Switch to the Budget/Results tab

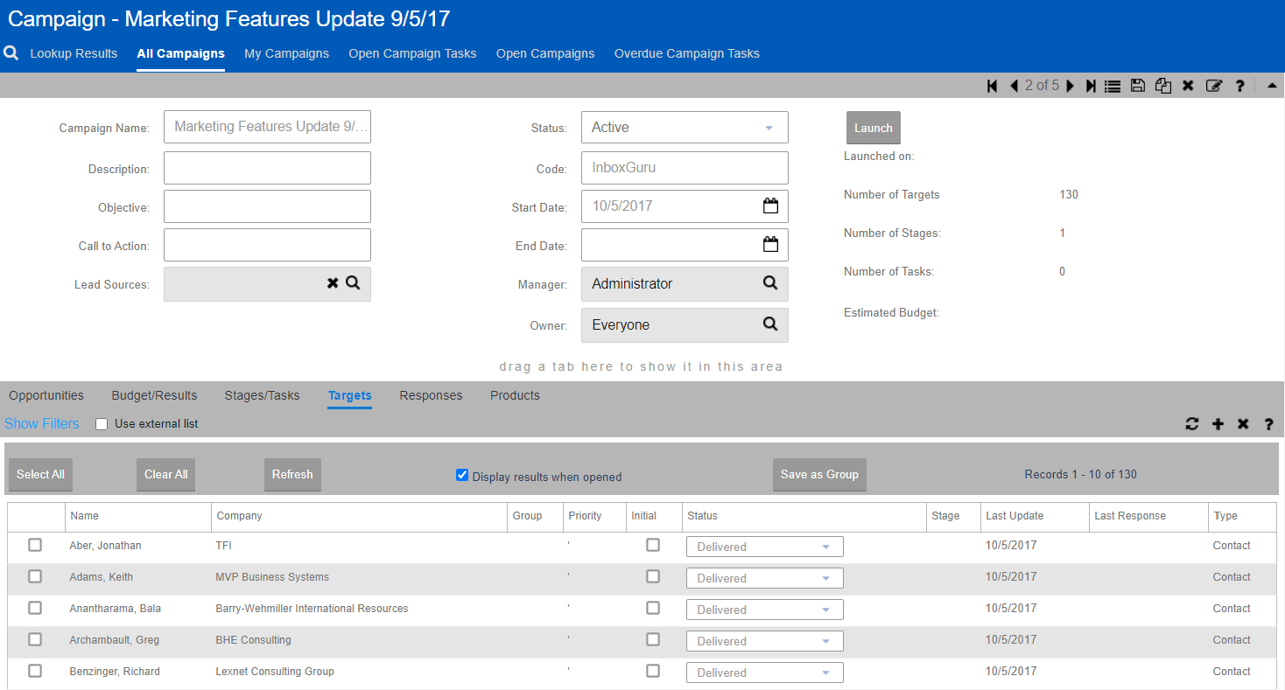click(x=154, y=395)
